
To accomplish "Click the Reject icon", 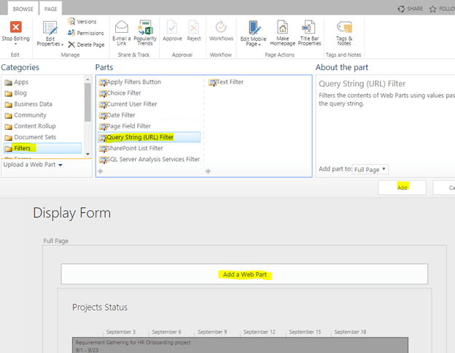I will tap(193, 27).
